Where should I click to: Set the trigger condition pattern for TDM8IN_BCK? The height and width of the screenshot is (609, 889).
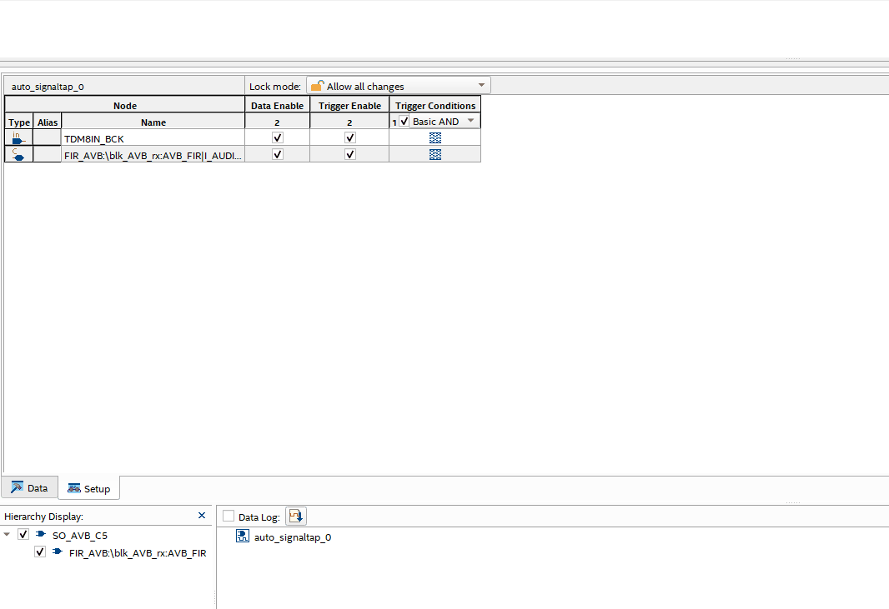[x=434, y=137]
